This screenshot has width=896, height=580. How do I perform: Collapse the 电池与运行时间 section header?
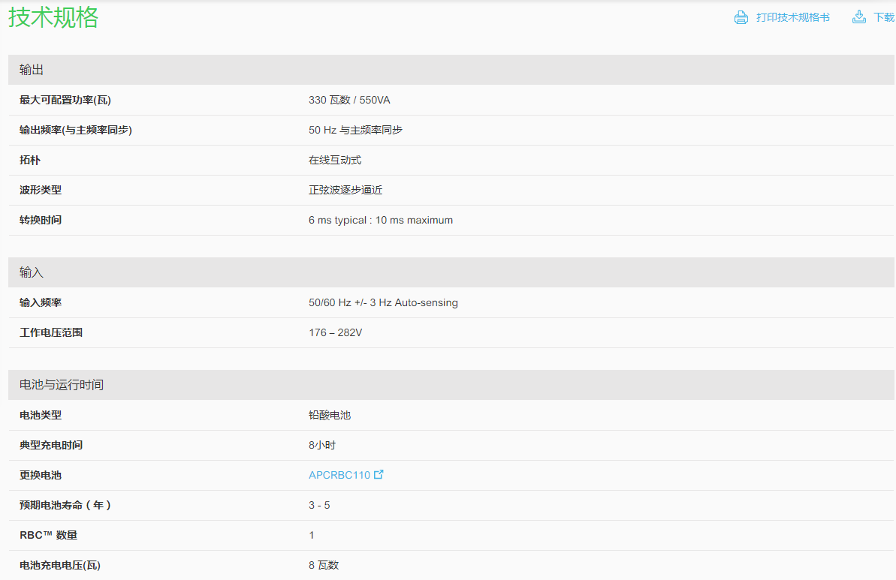click(62, 385)
